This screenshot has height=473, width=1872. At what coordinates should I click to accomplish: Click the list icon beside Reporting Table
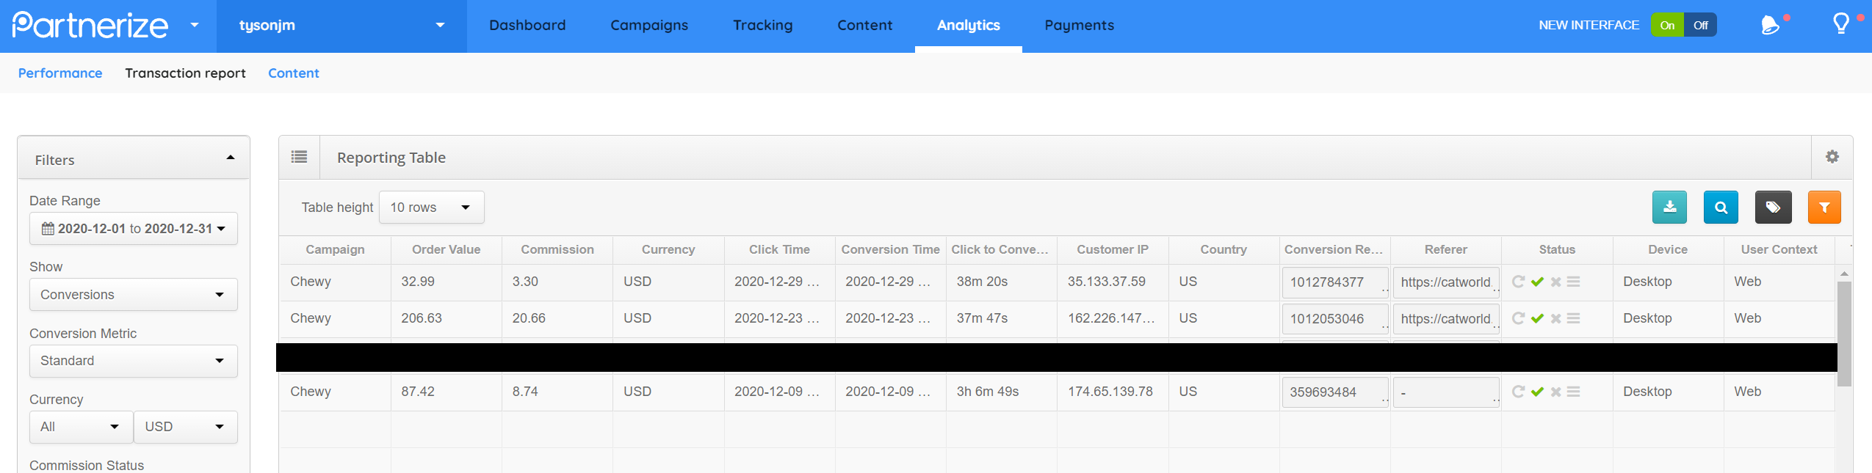299,157
